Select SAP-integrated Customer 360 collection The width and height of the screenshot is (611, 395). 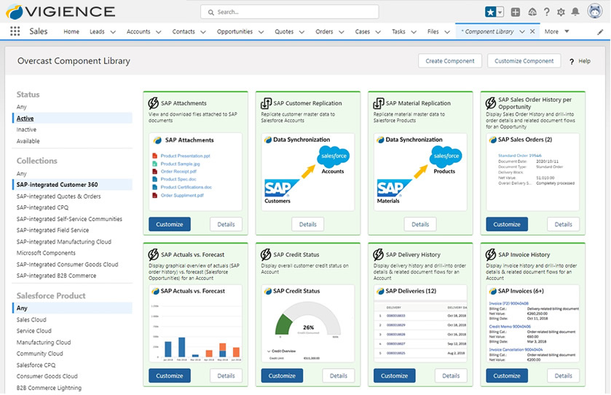[x=73, y=185]
